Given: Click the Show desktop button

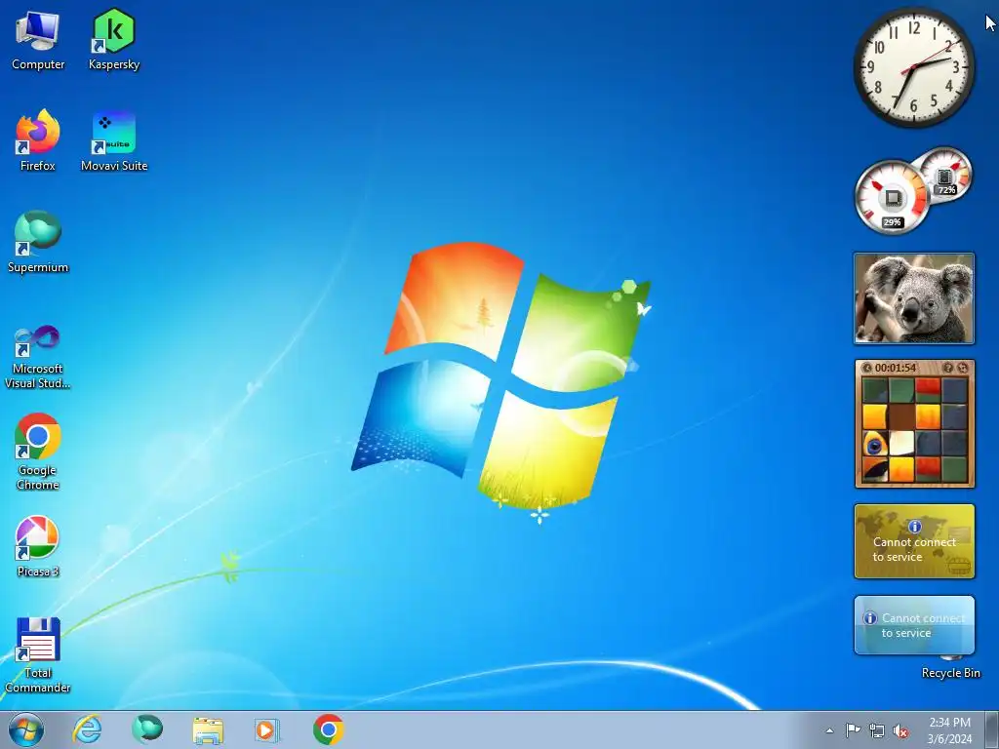Looking at the screenshot, I should [x=992, y=729].
